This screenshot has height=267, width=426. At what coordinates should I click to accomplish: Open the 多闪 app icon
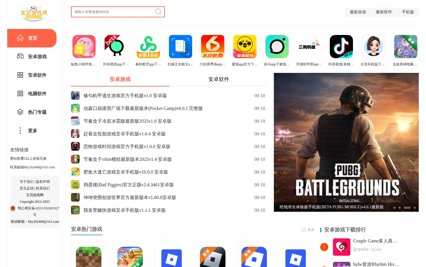pyautogui.click(x=277, y=47)
